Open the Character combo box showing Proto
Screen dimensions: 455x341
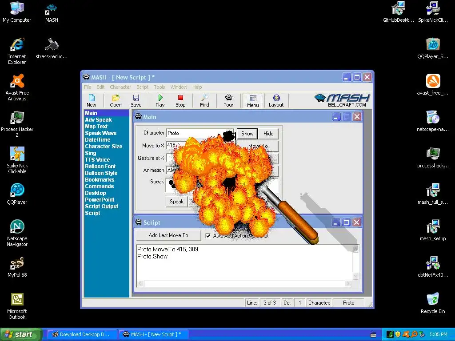(200, 133)
